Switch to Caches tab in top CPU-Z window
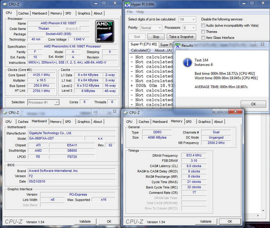The image size is (270, 228). click(23, 13)
